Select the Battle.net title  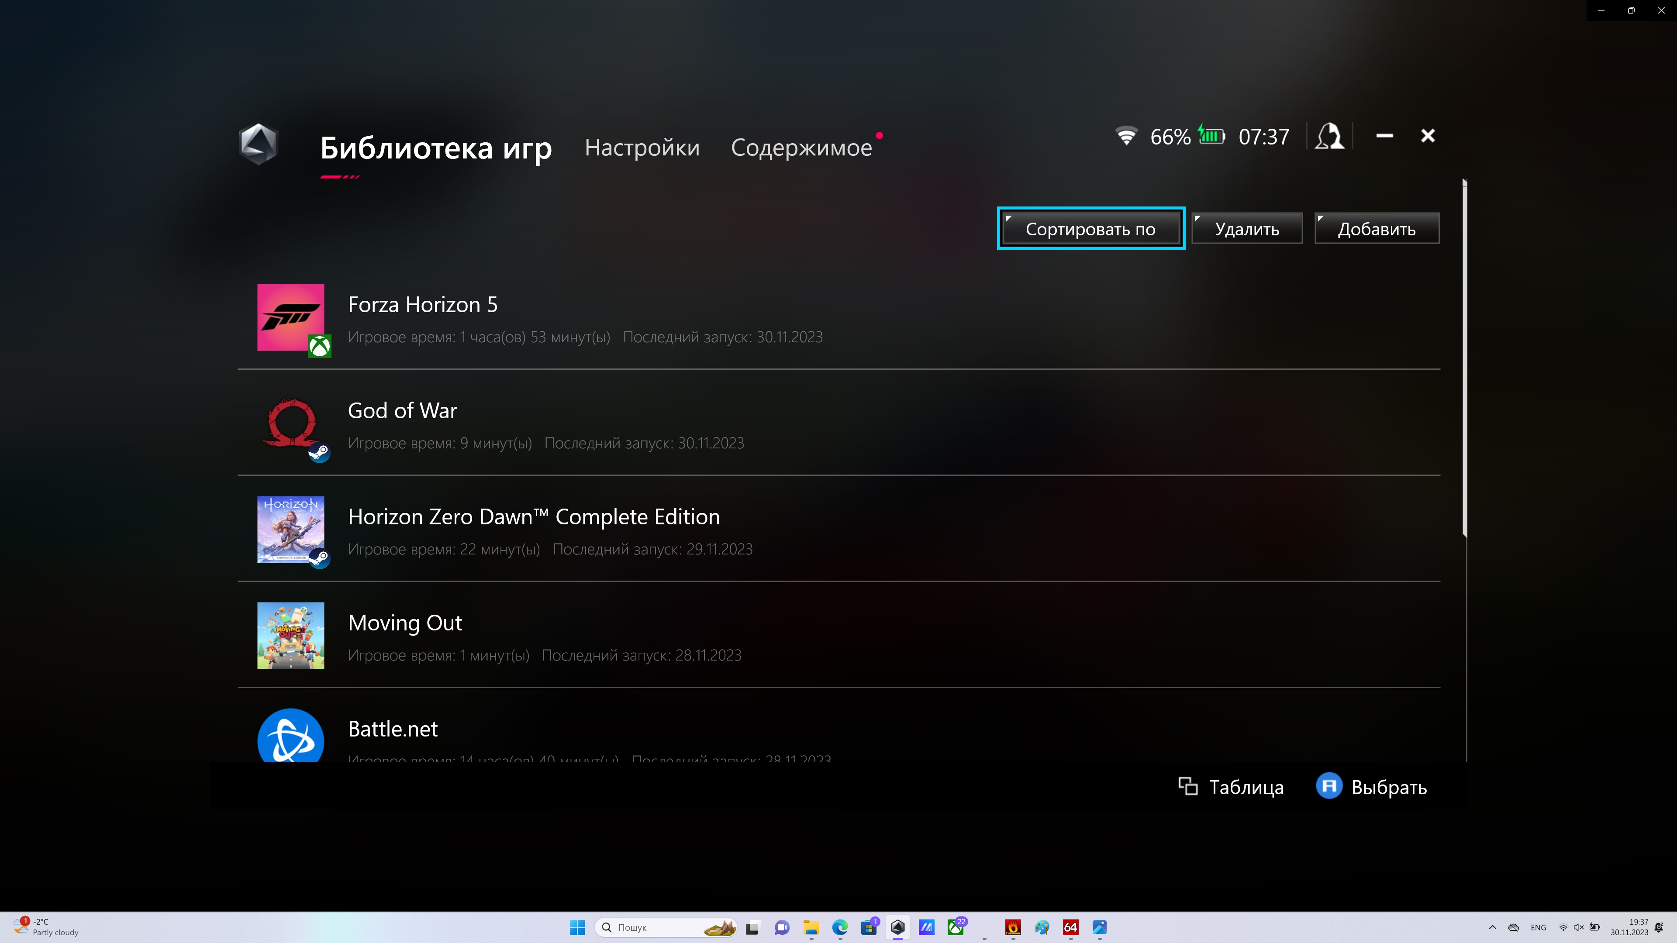[393, 729]
